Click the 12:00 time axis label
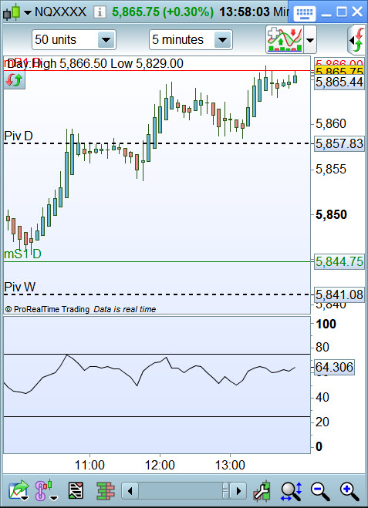 pos(160,466)
